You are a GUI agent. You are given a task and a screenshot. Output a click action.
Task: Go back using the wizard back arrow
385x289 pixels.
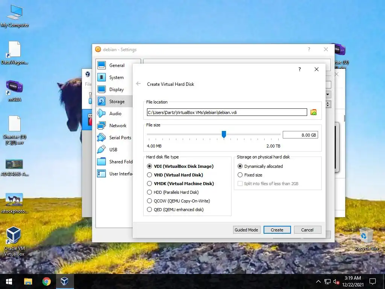coord(138,84)
